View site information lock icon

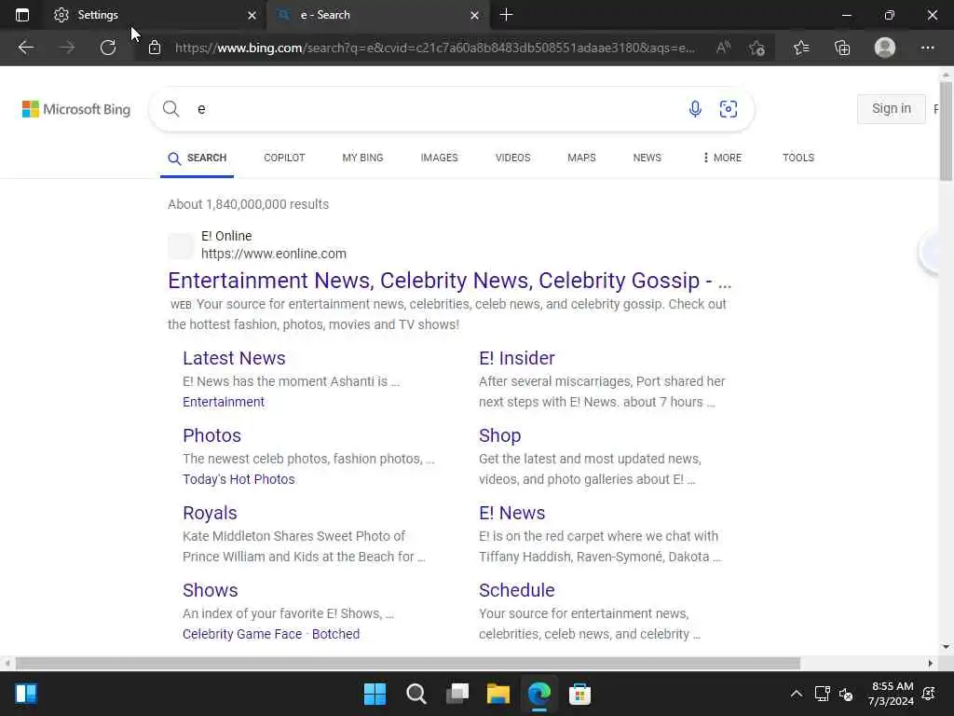155,48
